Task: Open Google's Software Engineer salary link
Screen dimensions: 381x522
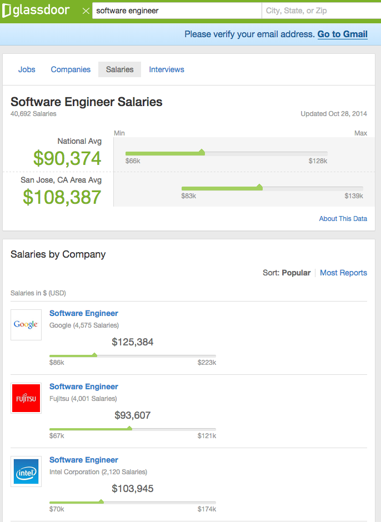Action: pyautogui.click(x=84, y=313)
